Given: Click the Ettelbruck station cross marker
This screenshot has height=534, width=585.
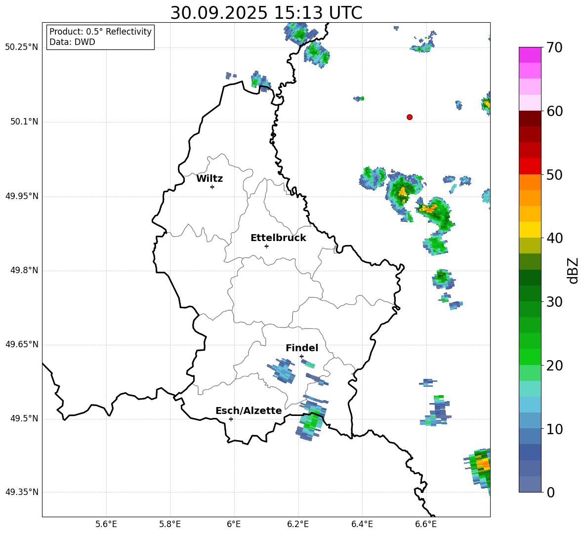Looking at the screenshot, I should click(x=266, y=246).
